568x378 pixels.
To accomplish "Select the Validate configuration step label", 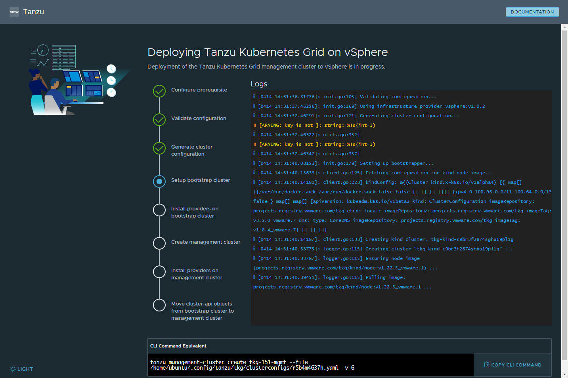I will click(x=199, y=118).
